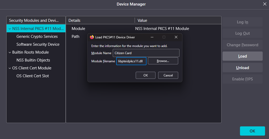The height and width of the screenshot is (139, 269).
Task: Cancel the Load Device Driver dialog
Action: pyautogui.click(x=168, y=75)
